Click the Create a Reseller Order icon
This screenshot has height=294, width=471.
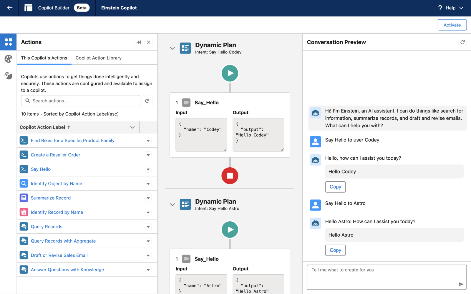[x=24, y=155]
